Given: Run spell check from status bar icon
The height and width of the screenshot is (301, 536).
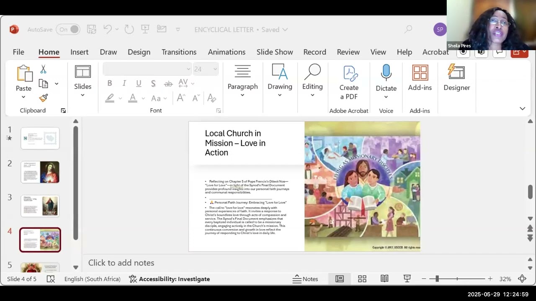Looking at the screenshot, I should point(51,279).
